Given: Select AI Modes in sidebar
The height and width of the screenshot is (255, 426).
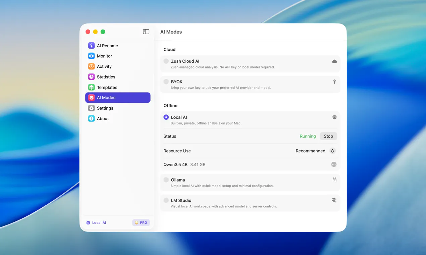Looking at the screenshot, I should pyautogui.click(x=118, y=98).
